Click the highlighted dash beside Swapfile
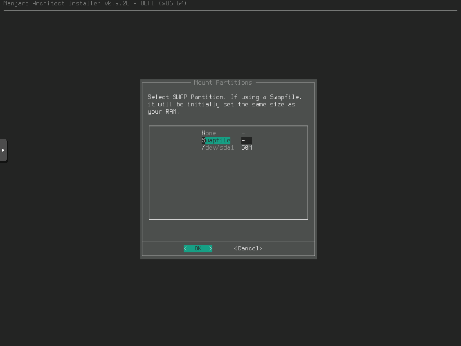 pyautogui.click(x=246, y=141)
